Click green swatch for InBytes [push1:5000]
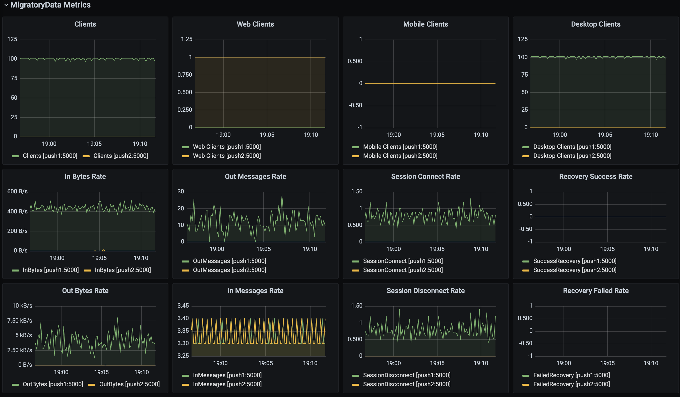 point(15,270)
